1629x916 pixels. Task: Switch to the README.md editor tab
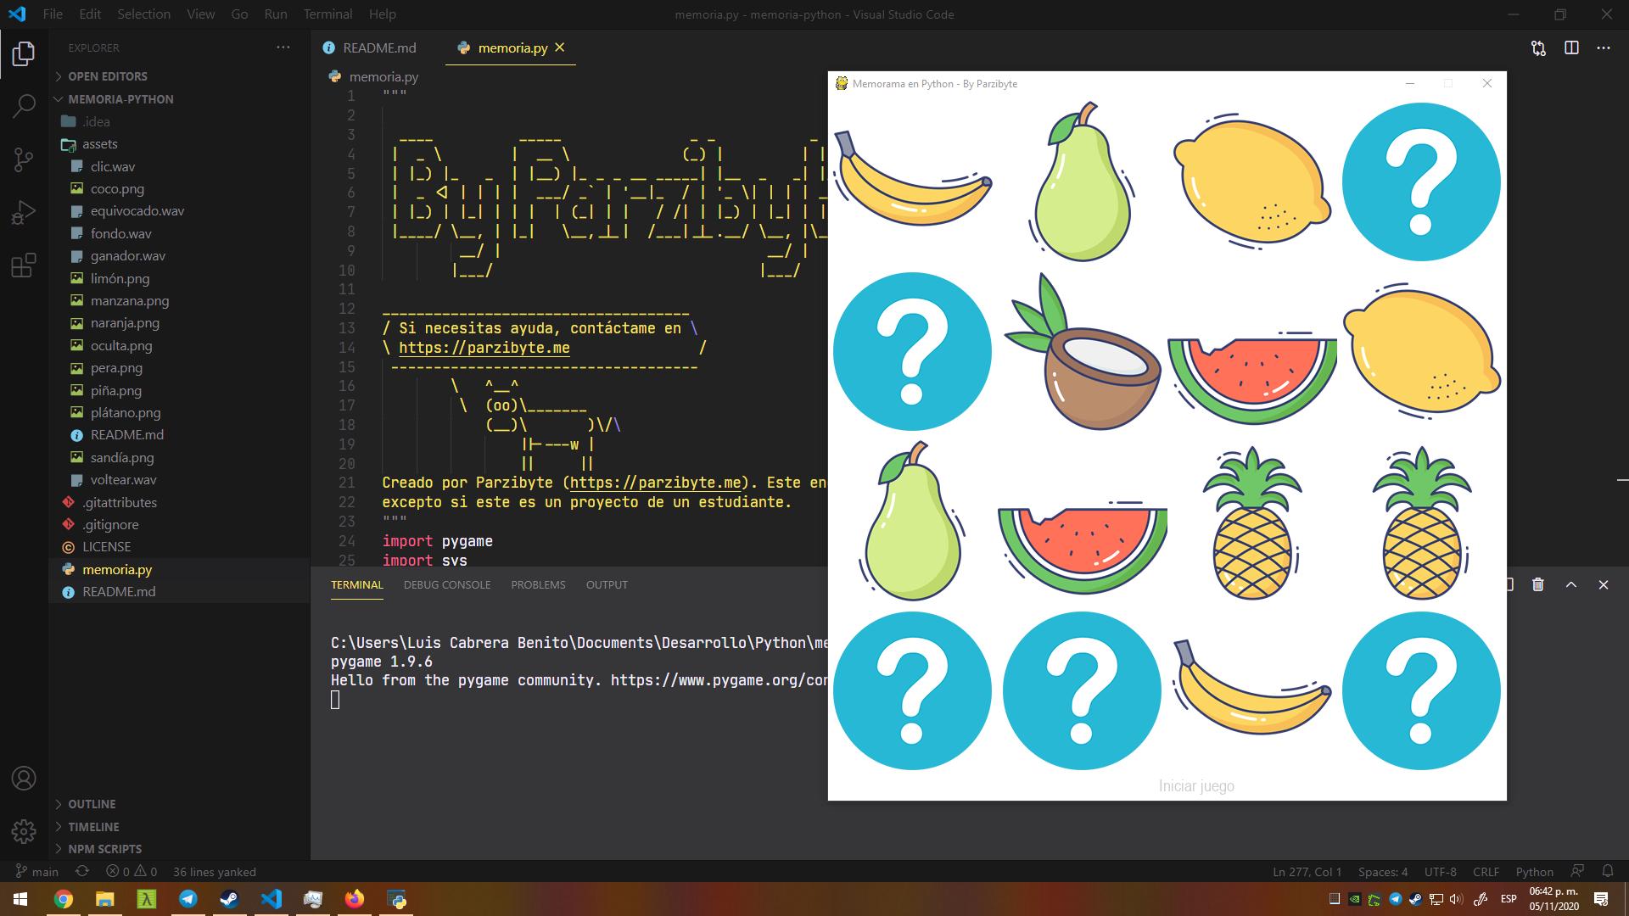[379, 47]
